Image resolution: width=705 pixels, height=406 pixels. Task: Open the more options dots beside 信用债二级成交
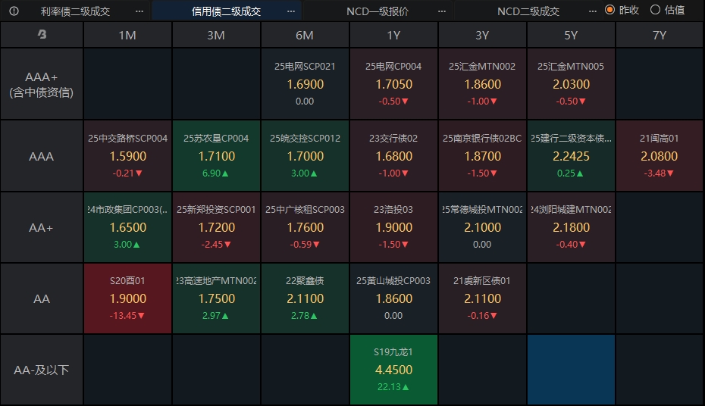tap(291, 11)
